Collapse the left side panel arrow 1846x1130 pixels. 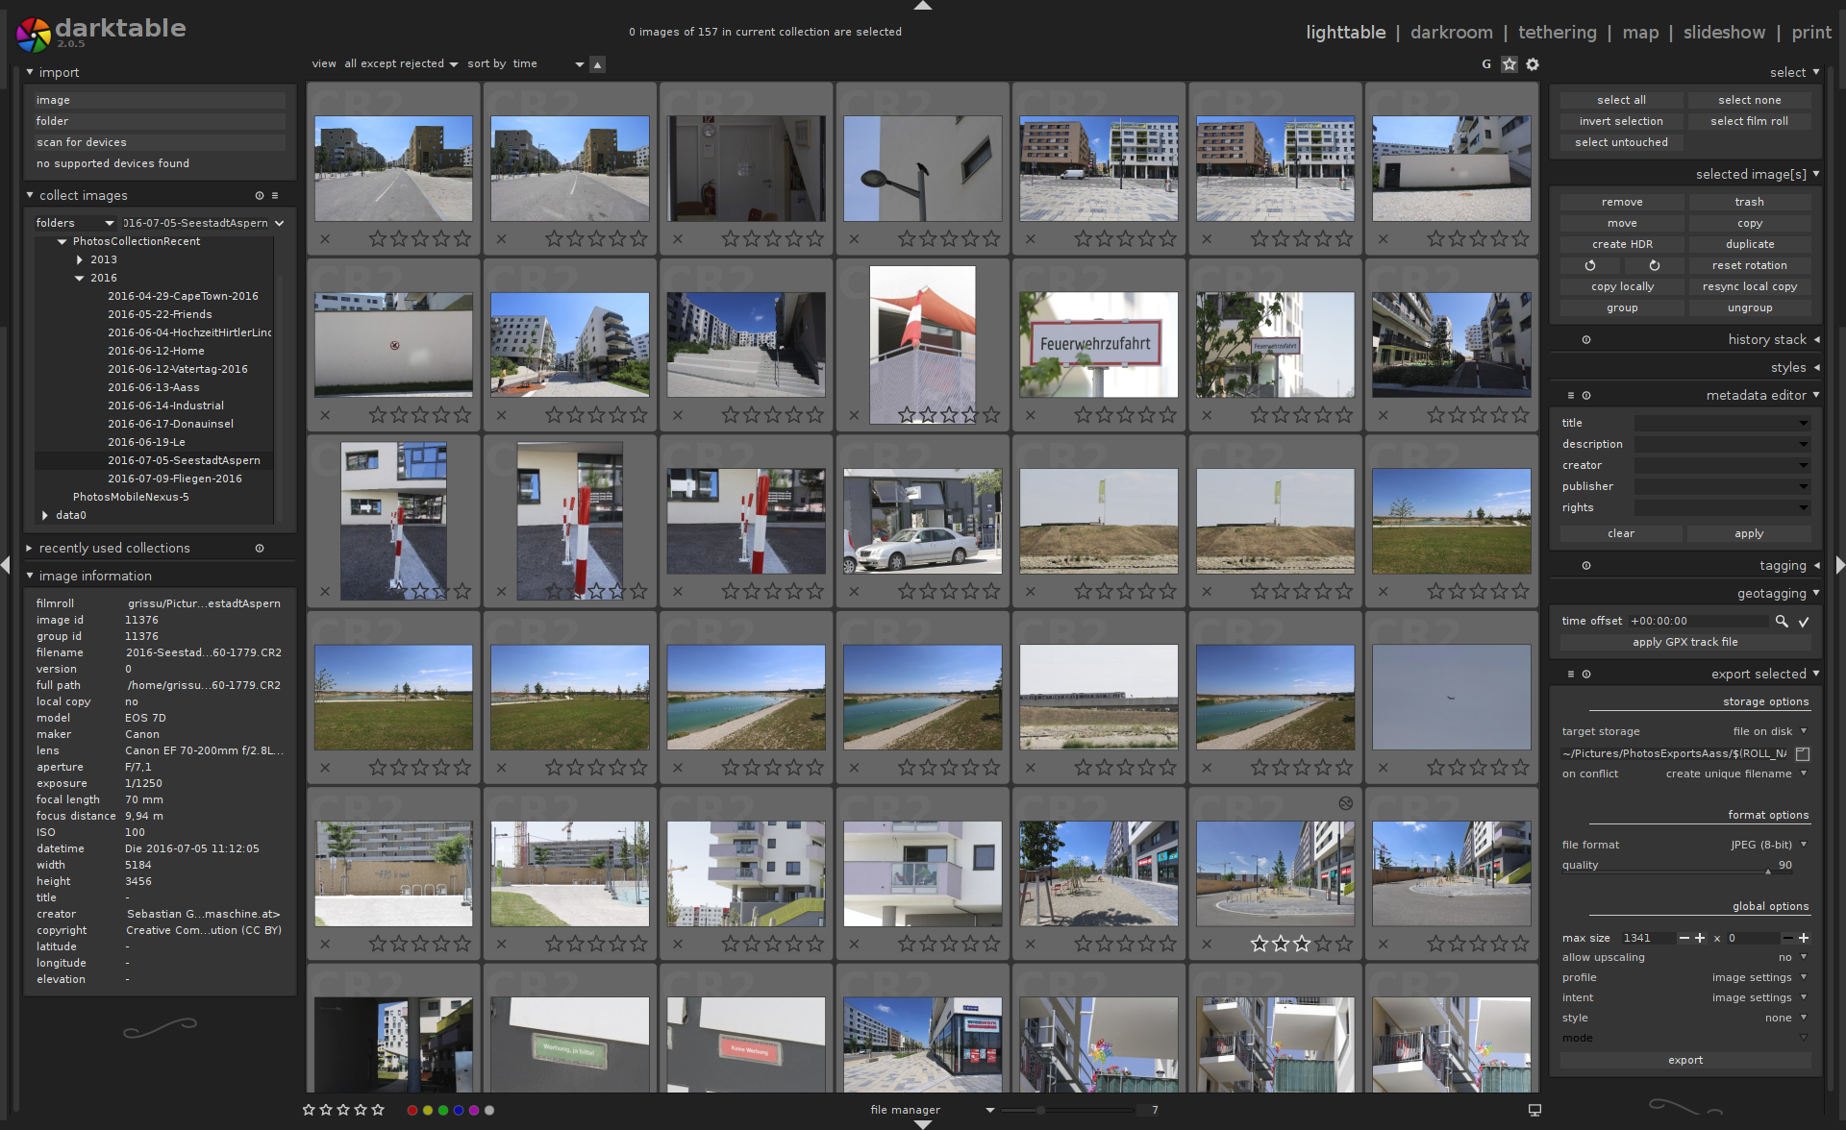6,565
